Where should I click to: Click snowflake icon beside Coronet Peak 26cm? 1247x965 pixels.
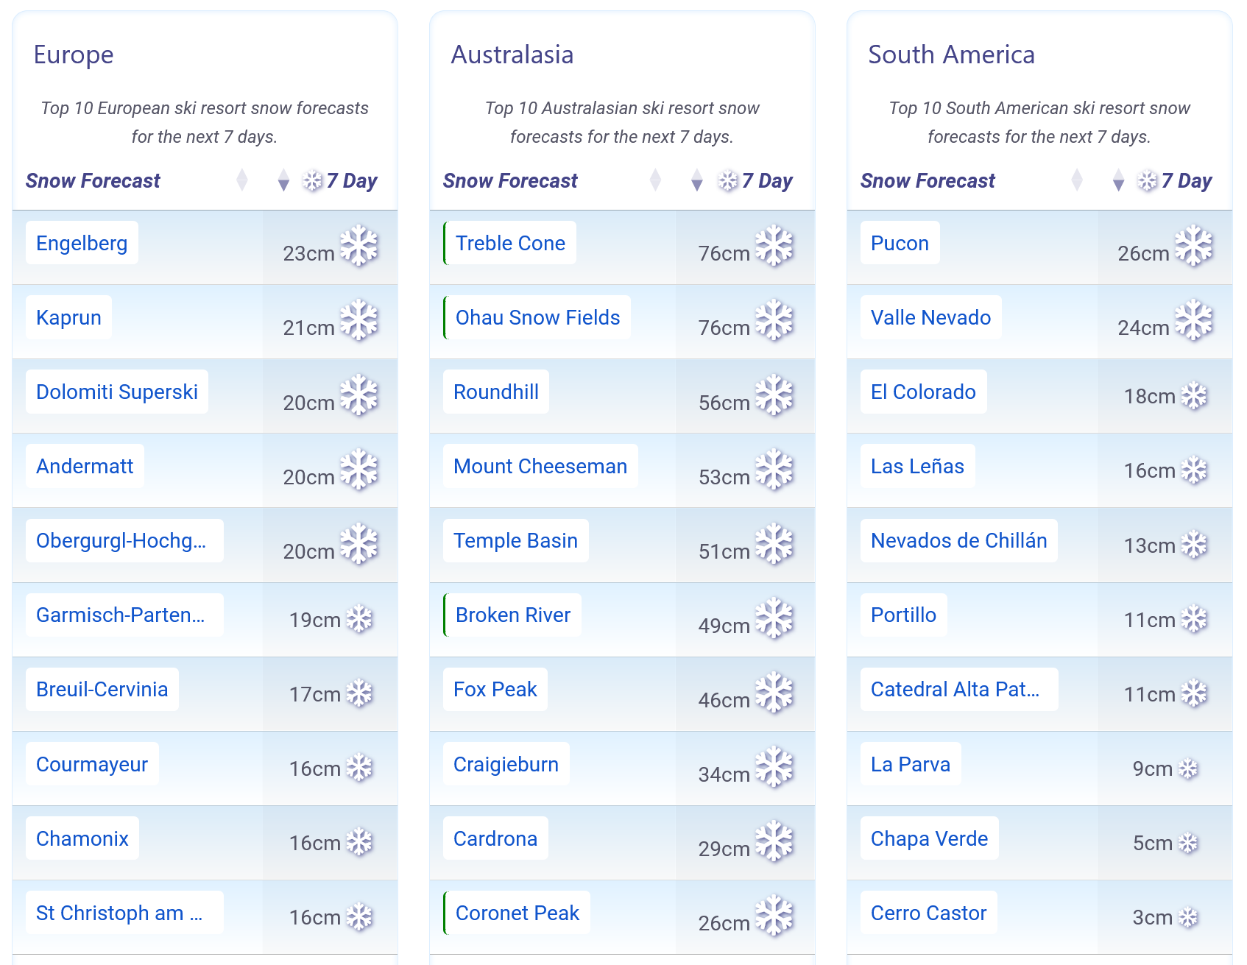point(774,916)
